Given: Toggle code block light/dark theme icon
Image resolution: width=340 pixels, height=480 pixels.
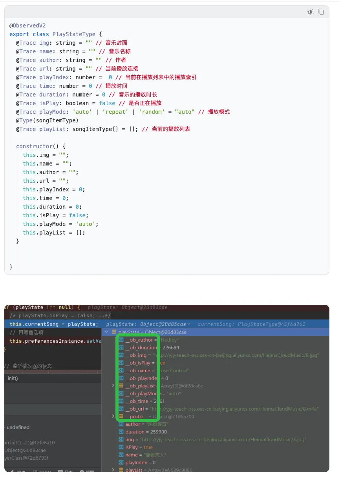Looking at the screenshot, I should [310, 12].
